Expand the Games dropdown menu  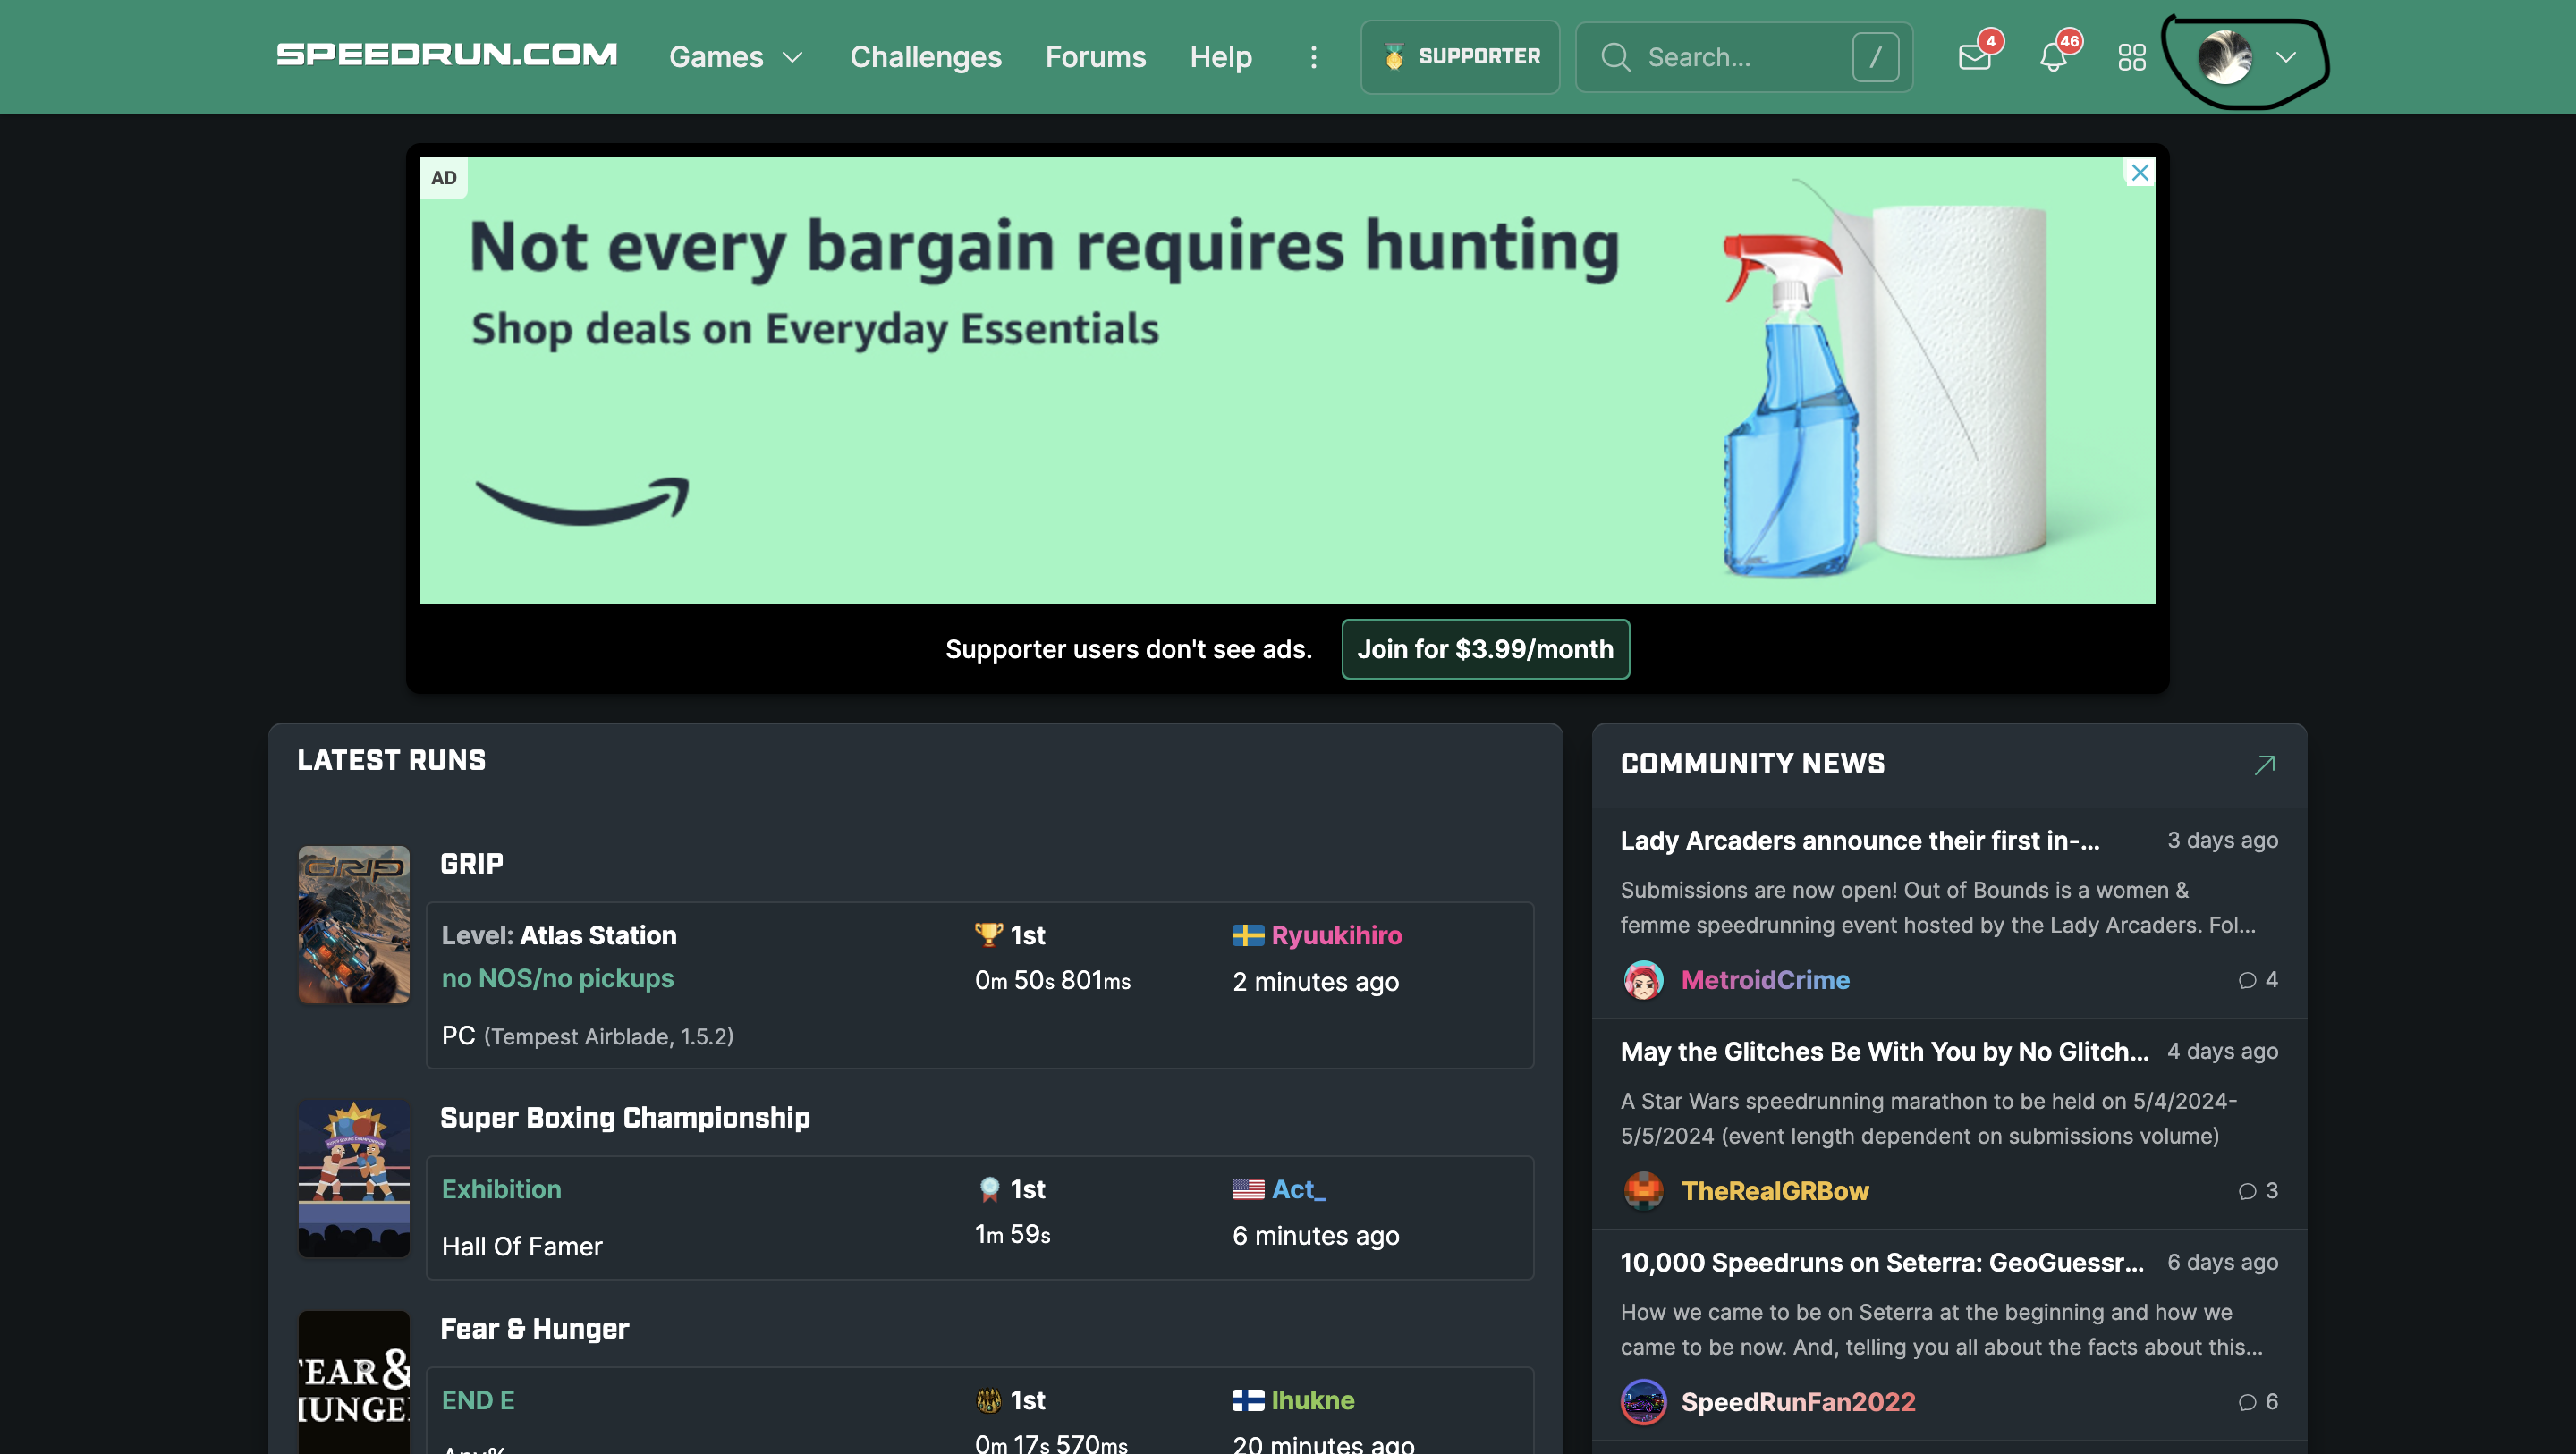[x=736, y=57]
